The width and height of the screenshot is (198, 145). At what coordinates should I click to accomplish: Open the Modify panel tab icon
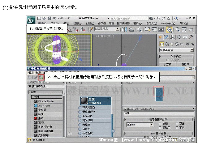[x=166, y=37]
